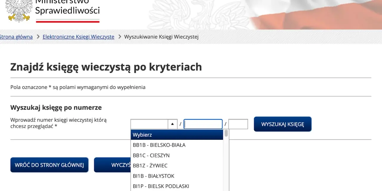Open Elektroniczne Księgi Wieczyste breadcrumb link
The width and height of the screenshot is (382, 191).
pyautogui.click(x=78, y=37)
